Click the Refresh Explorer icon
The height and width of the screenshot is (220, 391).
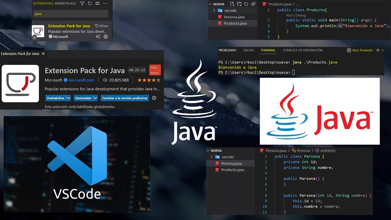(x=246, y=4)
